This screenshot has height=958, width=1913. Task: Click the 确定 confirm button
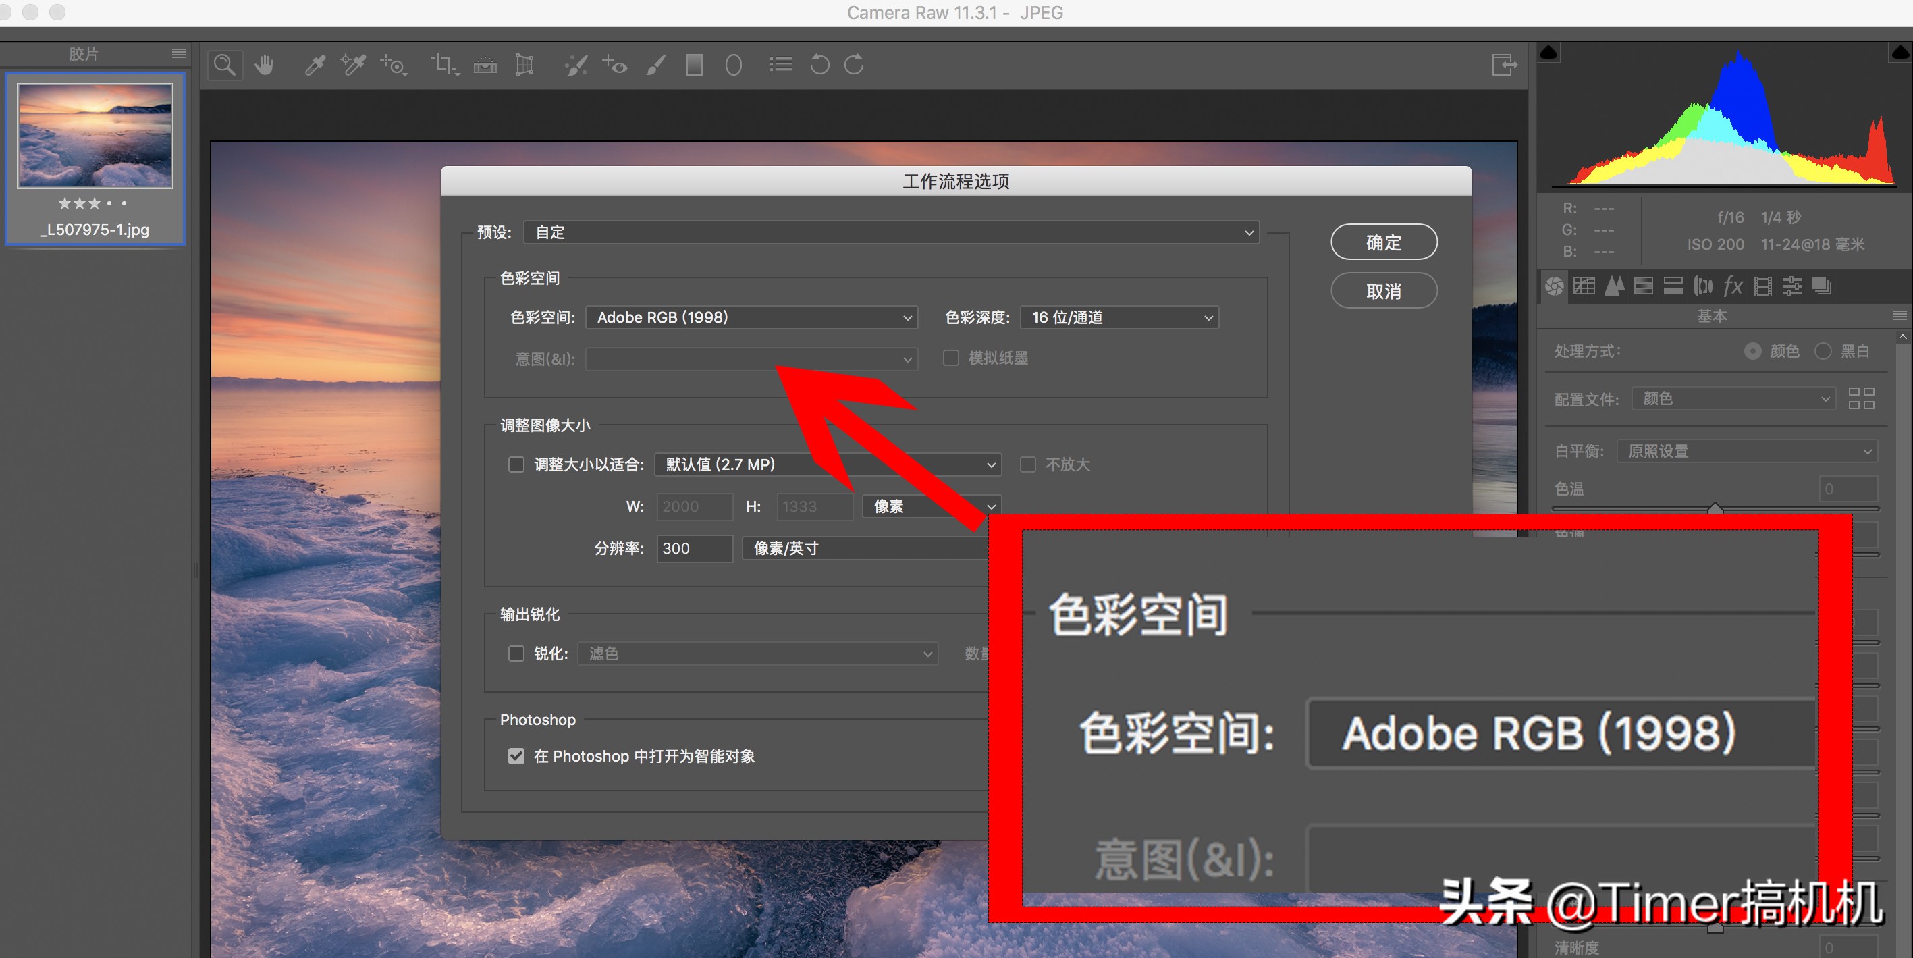pyautogui.click(x=1384, y=242)
